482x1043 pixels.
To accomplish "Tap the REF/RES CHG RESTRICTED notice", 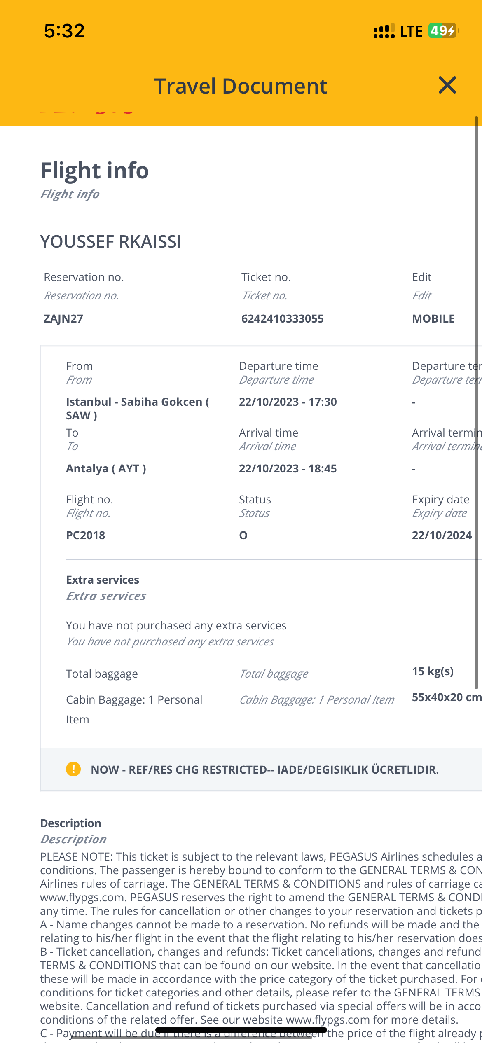I will pyautogui.click(x=265, y=769).
